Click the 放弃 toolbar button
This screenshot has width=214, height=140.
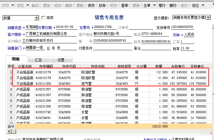point(102,5)
